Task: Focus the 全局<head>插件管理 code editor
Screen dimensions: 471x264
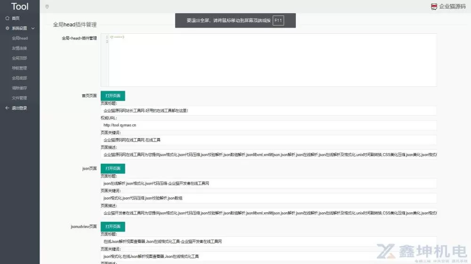Action: pos(268,60)
